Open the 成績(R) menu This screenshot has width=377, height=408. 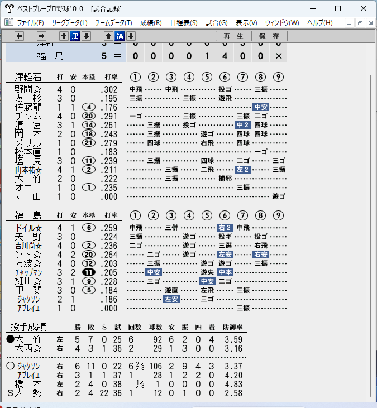point(151,23)
